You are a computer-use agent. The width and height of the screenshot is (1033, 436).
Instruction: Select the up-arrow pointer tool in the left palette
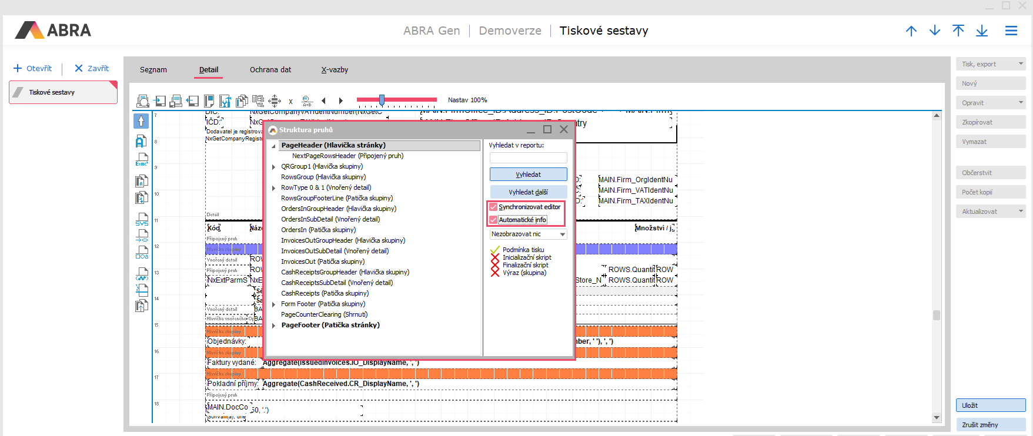point(141,121)
